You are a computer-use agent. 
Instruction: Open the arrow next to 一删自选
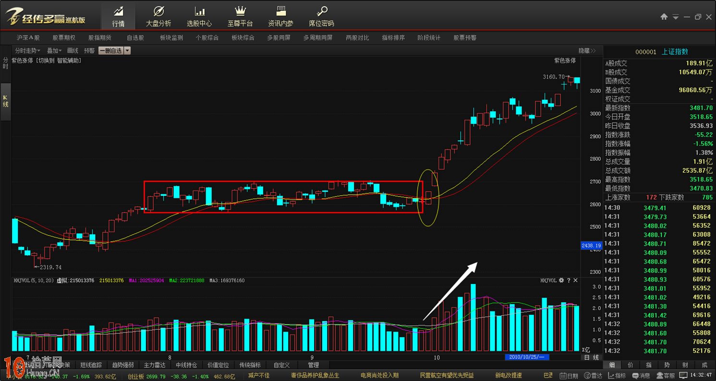click(127, 50)
